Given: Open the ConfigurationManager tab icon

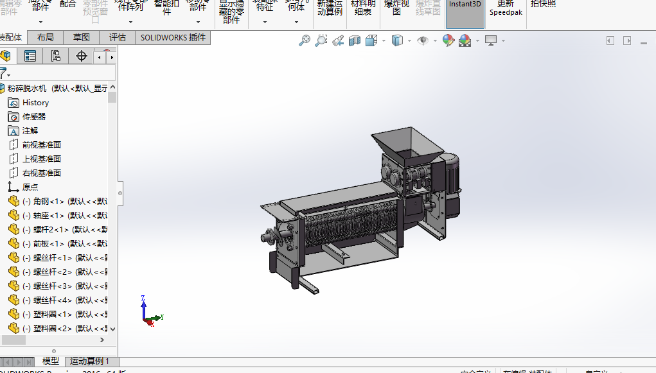Looking at the screenshot, I should point(55,56).
